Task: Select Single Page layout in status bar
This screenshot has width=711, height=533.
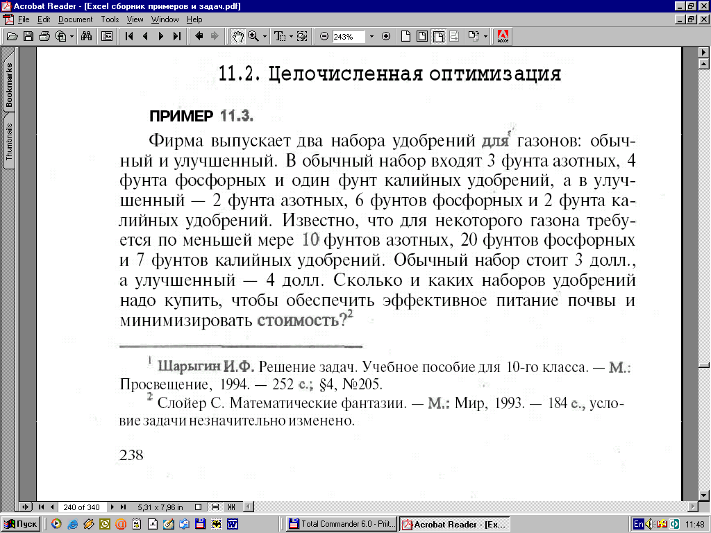Action: (x=198, y=507)
